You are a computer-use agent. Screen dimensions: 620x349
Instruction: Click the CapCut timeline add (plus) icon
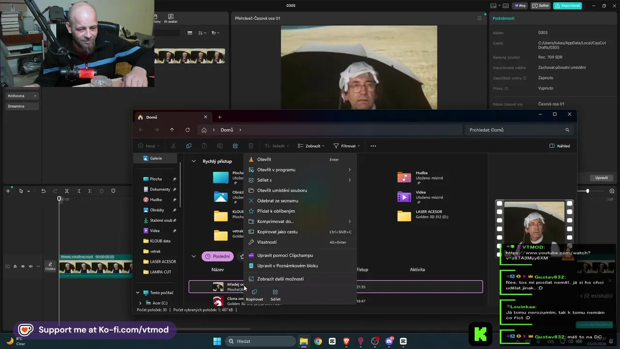coord(8,191)
